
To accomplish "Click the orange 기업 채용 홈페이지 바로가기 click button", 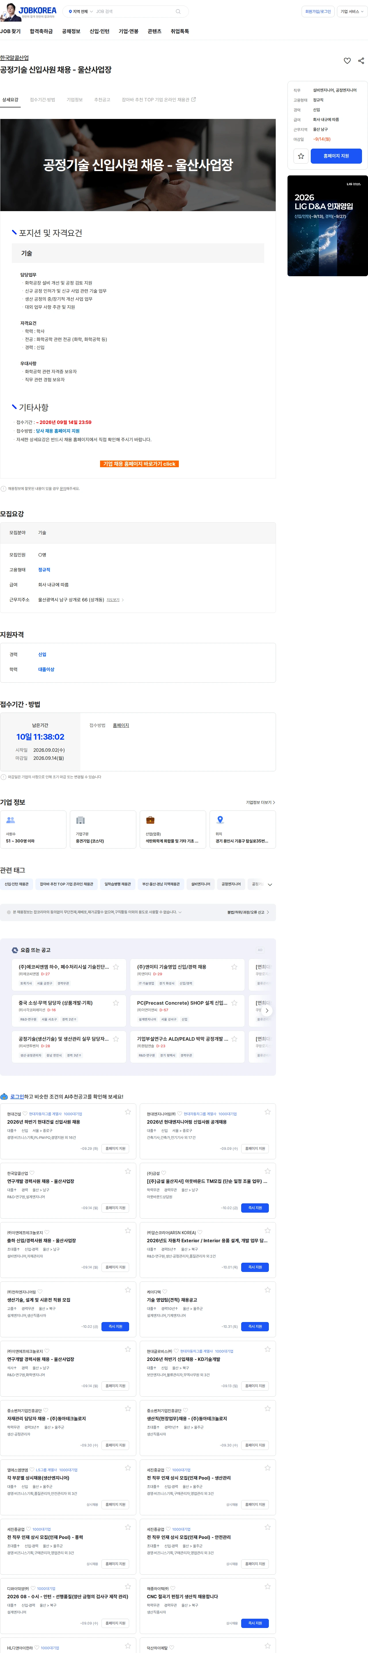I will coord(139,464).
